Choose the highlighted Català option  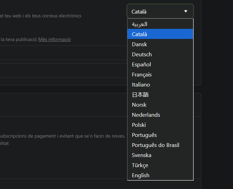click(x=160, y=34)
